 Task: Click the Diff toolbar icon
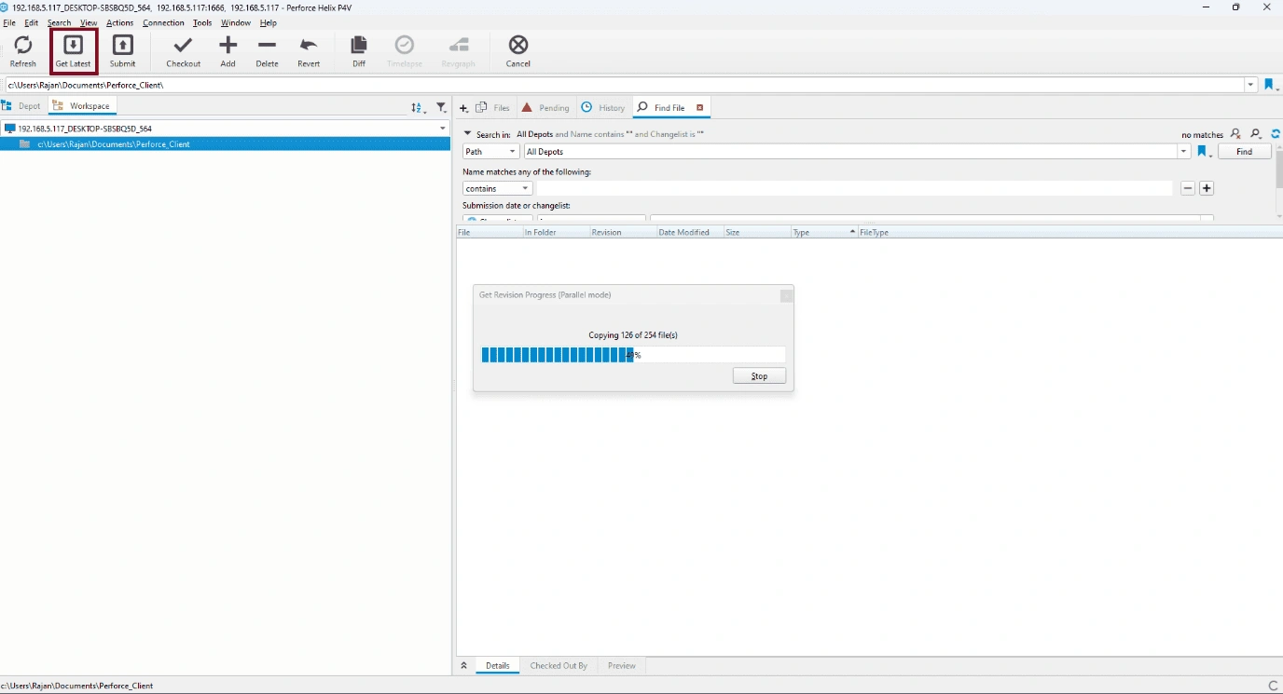(358, 45)
